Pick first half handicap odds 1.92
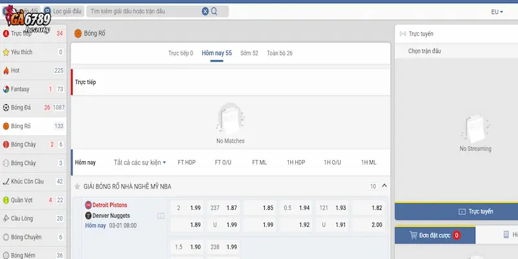This screenshot has width=518, height=259. [296, 225]
